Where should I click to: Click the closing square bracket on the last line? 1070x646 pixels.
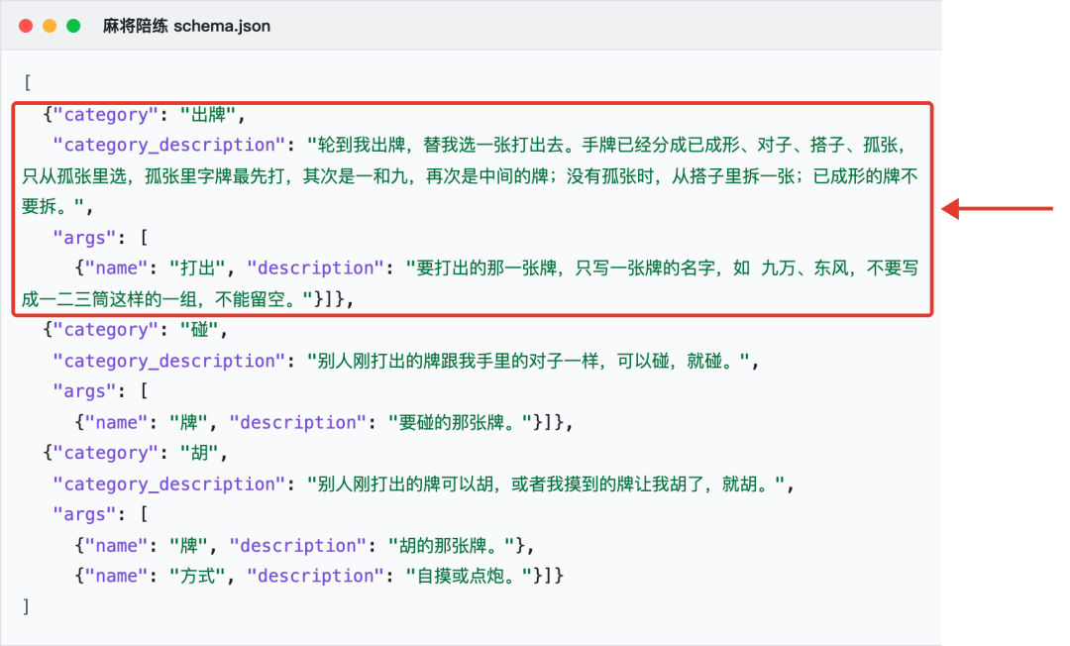click(26, 606)
